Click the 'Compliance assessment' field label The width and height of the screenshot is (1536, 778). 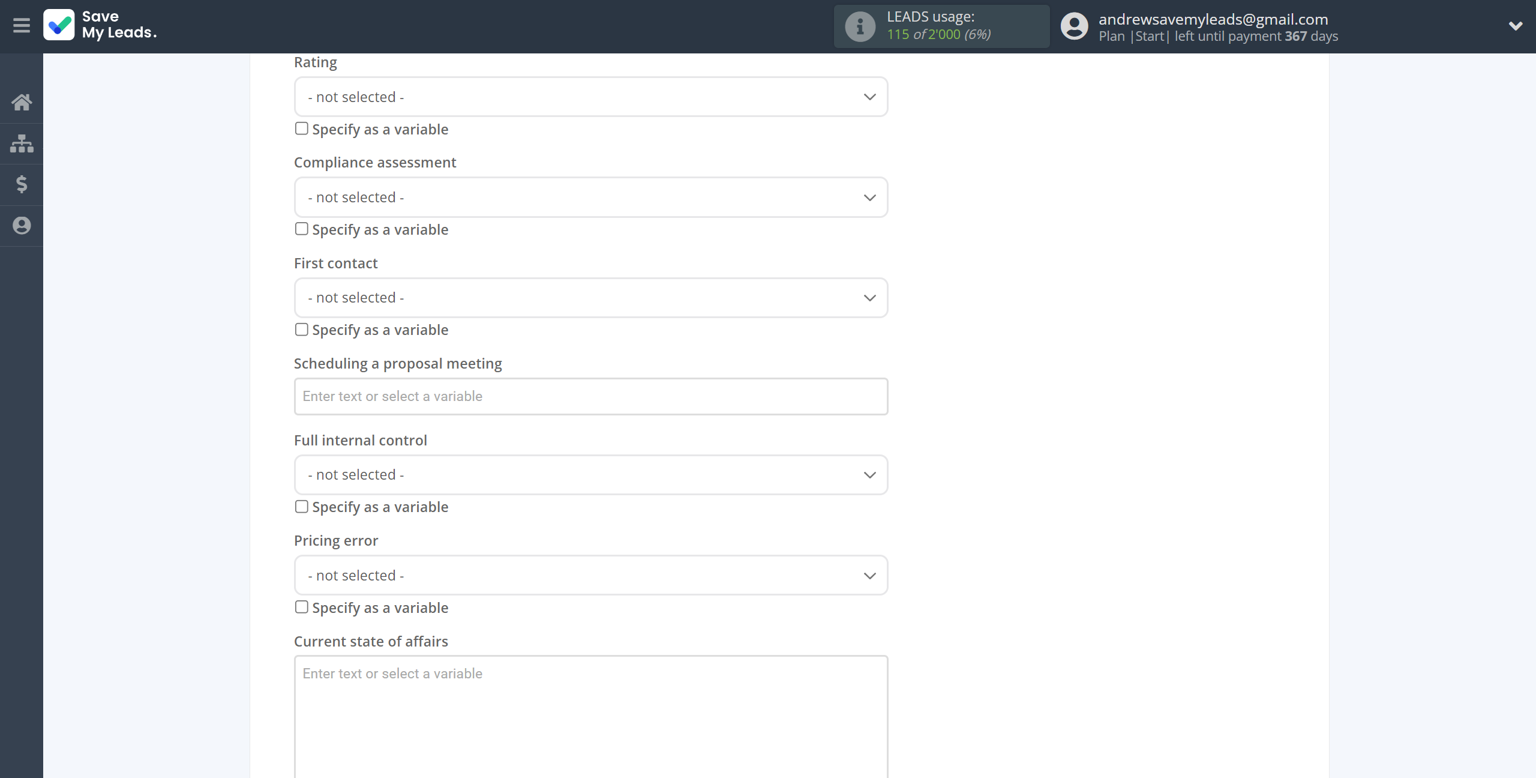(x=375, y=163)
